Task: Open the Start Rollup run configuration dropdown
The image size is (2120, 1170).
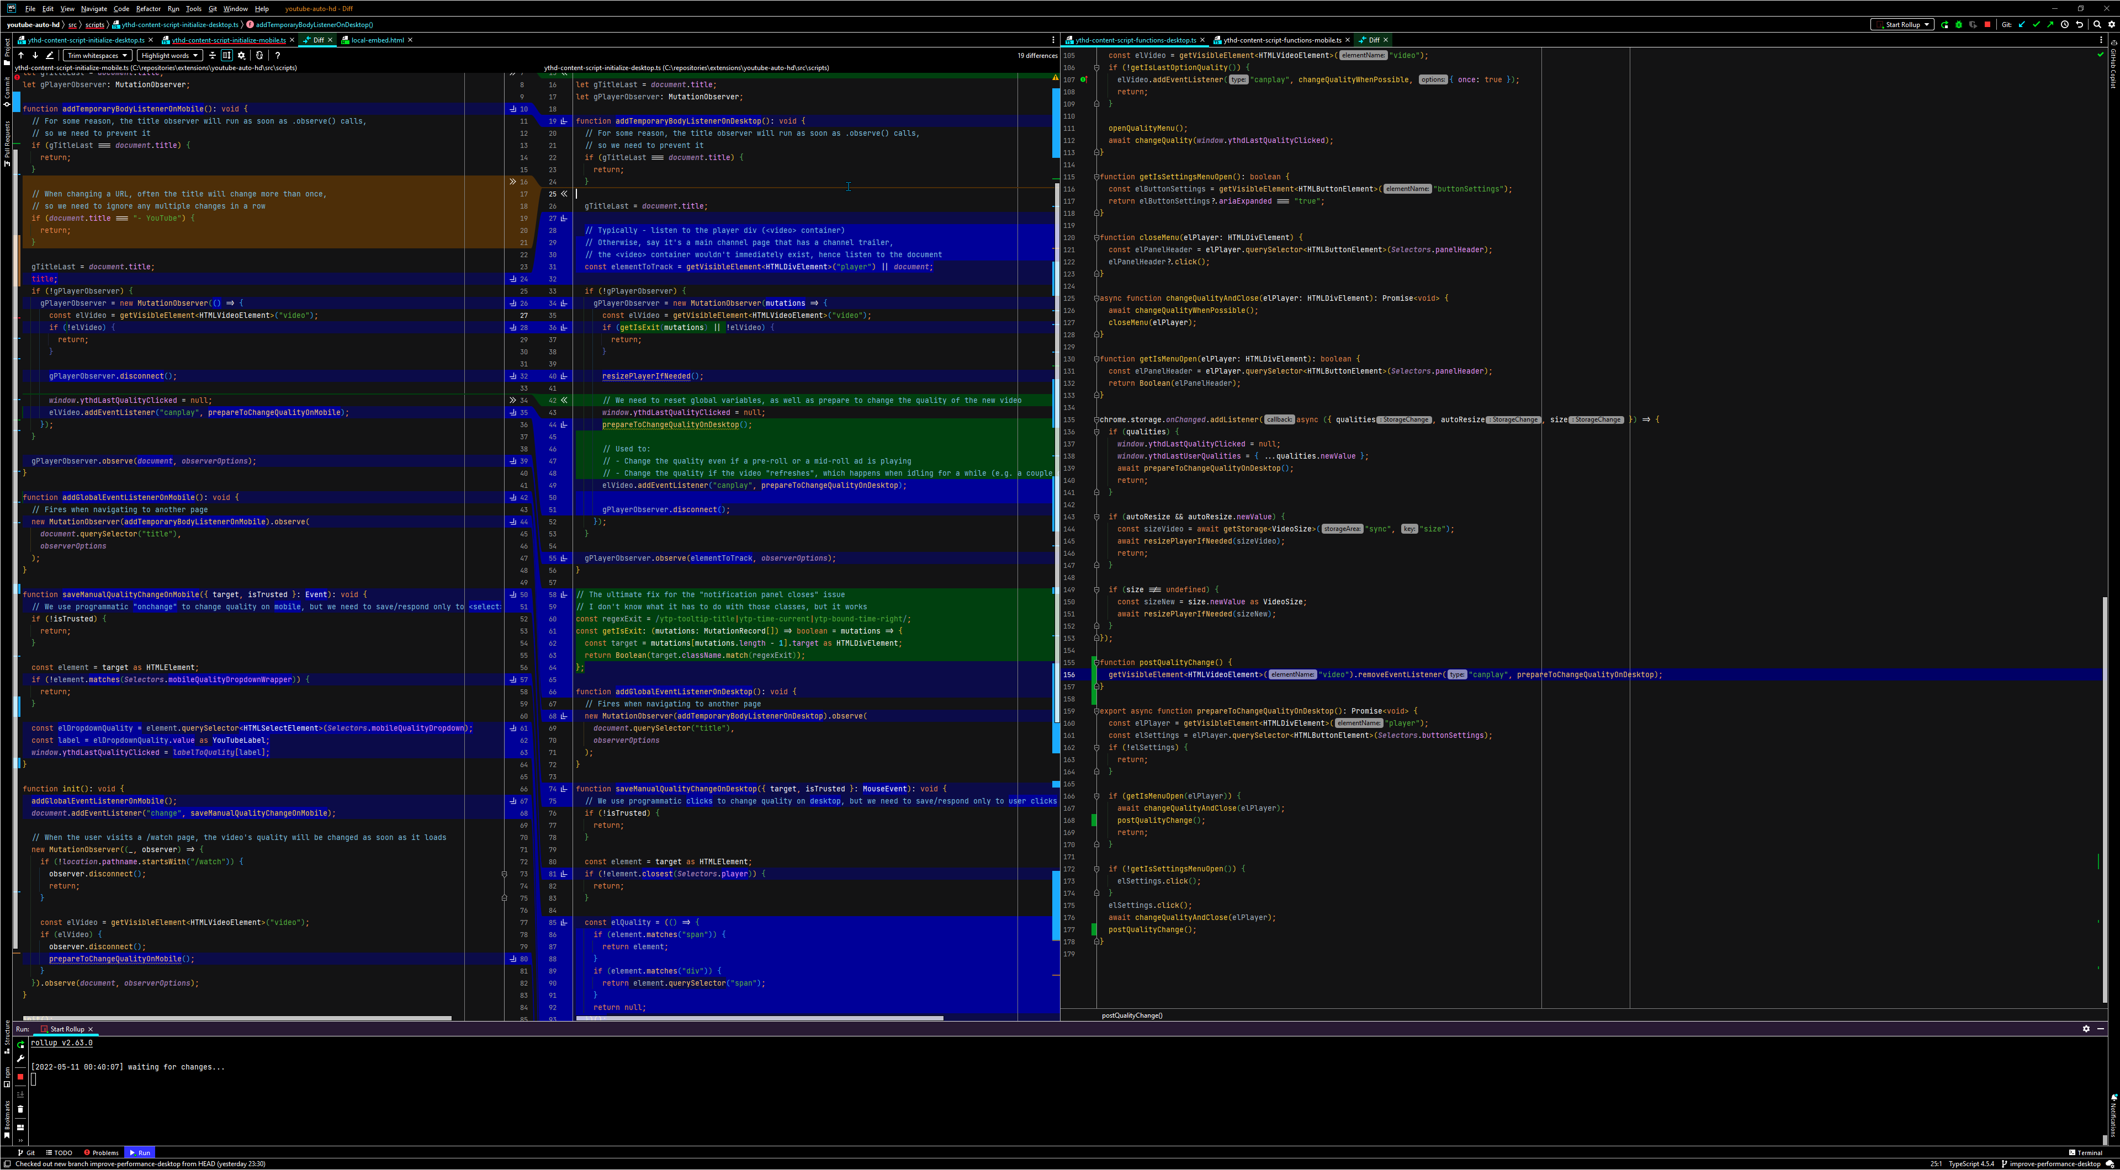Action: click(x=1902, y=25)
